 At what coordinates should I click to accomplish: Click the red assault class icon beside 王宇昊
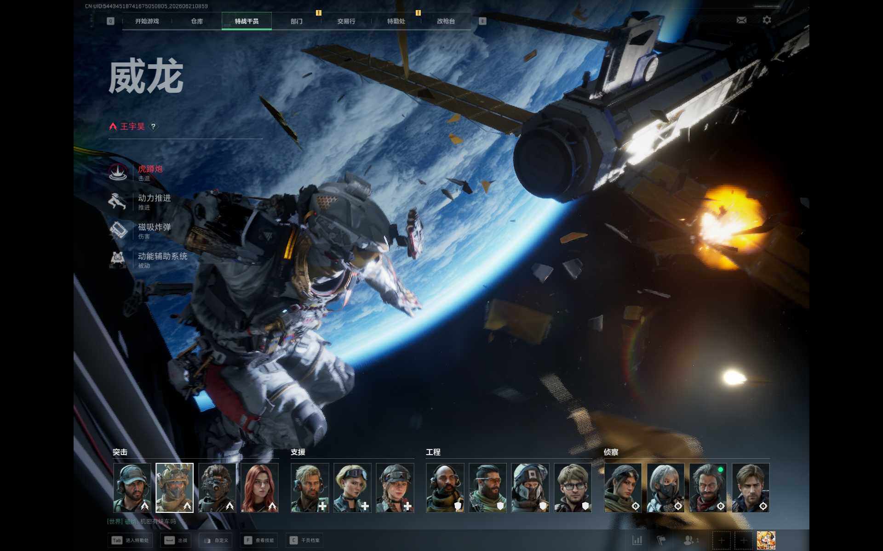[113, 126]
